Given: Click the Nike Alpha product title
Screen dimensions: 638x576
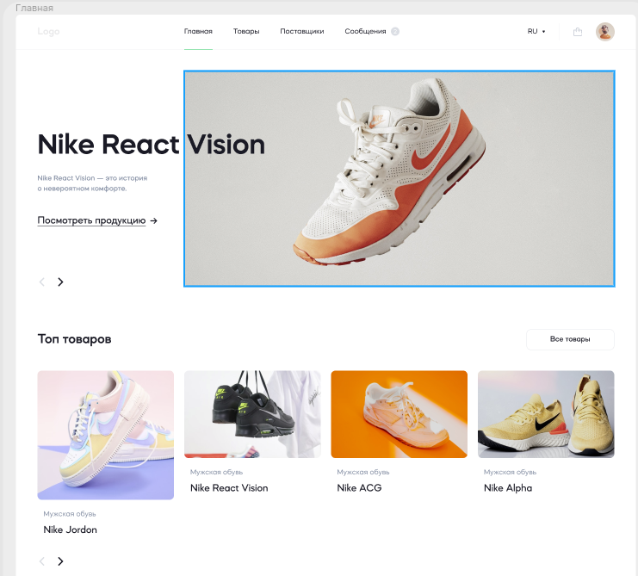Looking at the screenshot, I should pyautogui.click(x=508, y=487).
